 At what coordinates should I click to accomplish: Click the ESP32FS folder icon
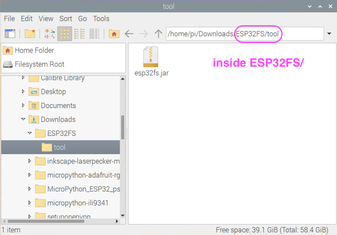(x=40, y=133)
